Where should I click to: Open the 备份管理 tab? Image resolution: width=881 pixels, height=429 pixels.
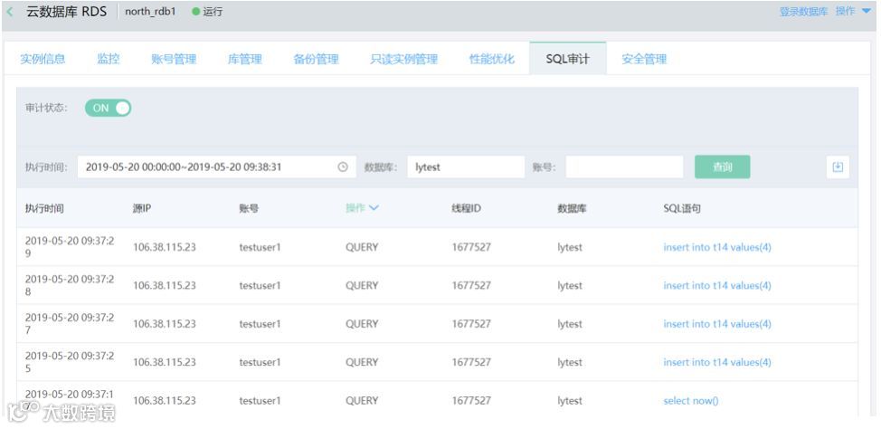[x=316, y=59]
